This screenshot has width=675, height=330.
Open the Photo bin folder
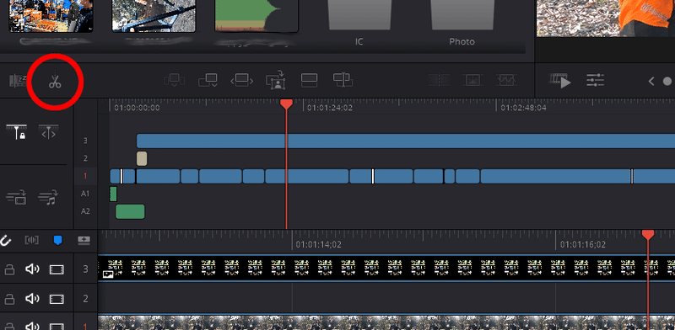(x=462, y=20)
